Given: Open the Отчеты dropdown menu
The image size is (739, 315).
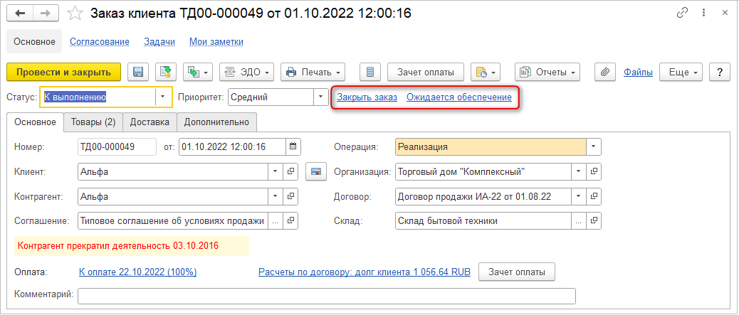Looking at the screenshot, I should click(547, 72).
